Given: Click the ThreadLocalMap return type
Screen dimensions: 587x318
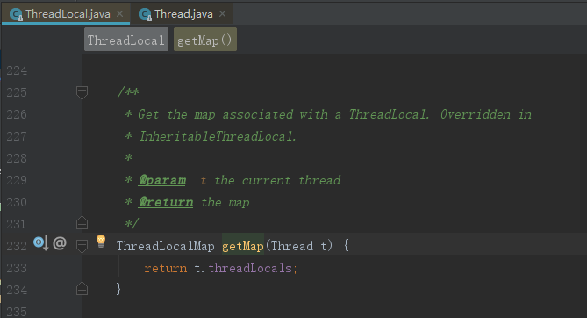Looking at the screenshot, I should click(x=166, y=246).
